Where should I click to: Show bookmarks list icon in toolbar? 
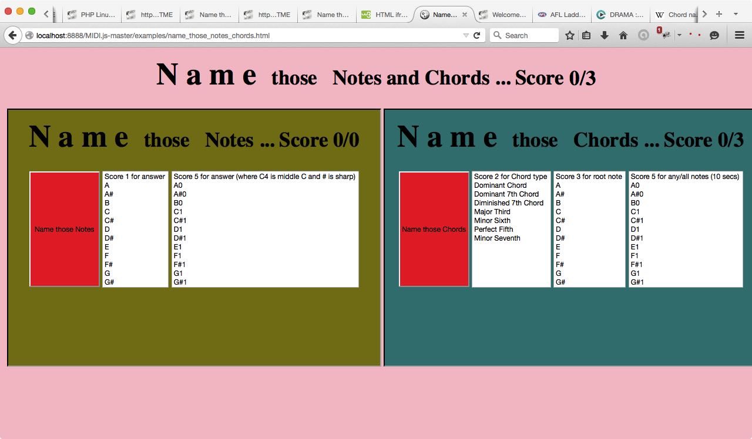(586, 35)
